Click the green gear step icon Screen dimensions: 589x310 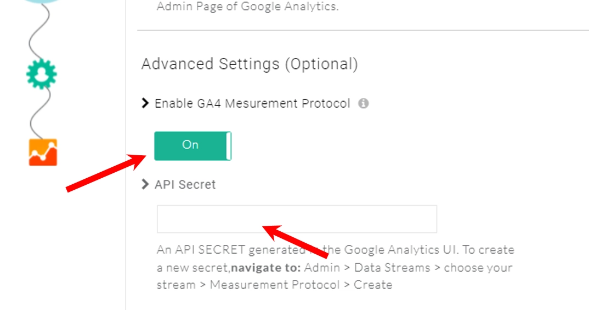pyautogui.click(x=42, y=74)
